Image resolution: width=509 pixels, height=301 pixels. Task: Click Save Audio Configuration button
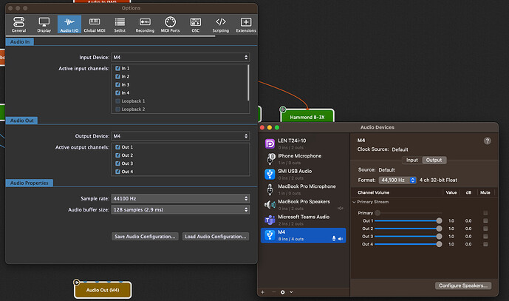[145, 237]
